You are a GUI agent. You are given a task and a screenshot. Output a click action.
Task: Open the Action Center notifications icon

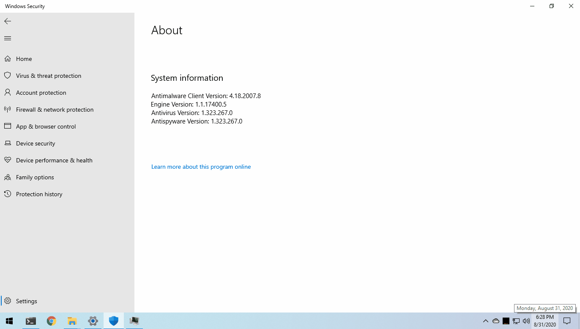[567, 321]
